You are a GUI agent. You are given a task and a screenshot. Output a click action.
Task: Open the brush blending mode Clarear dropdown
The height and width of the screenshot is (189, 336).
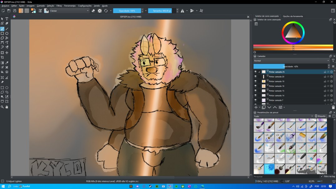(70, 11)
